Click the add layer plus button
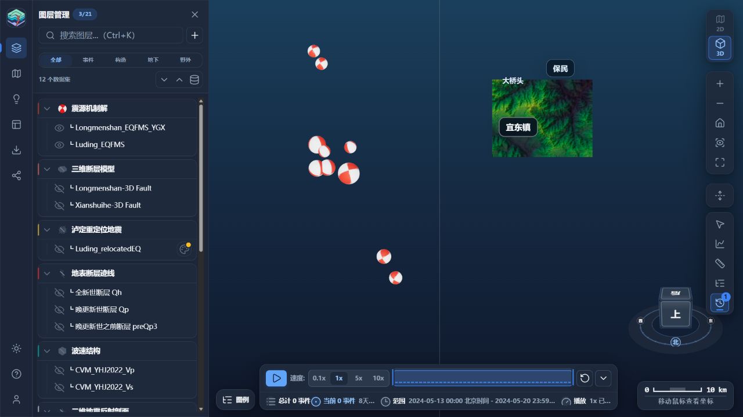This screenshot has height=417, width=743. coord(194,35)
